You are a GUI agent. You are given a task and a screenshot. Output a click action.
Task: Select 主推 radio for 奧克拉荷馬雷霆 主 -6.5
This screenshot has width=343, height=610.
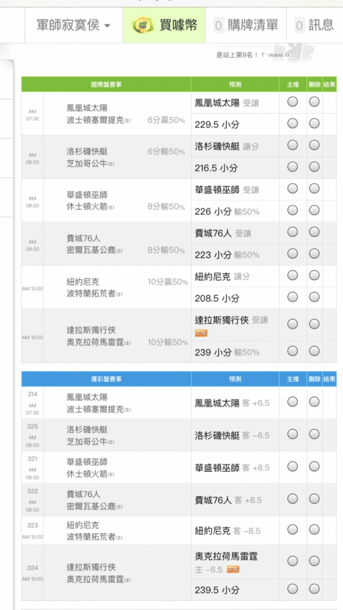point(292,561)
